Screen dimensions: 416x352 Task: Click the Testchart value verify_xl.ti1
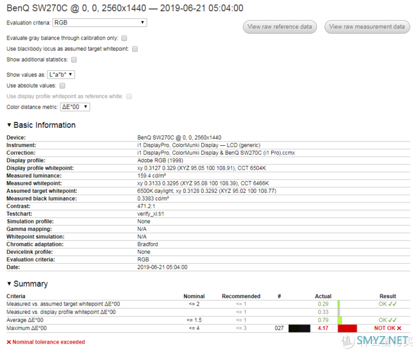pyautogui.click(x=150, y=214)
